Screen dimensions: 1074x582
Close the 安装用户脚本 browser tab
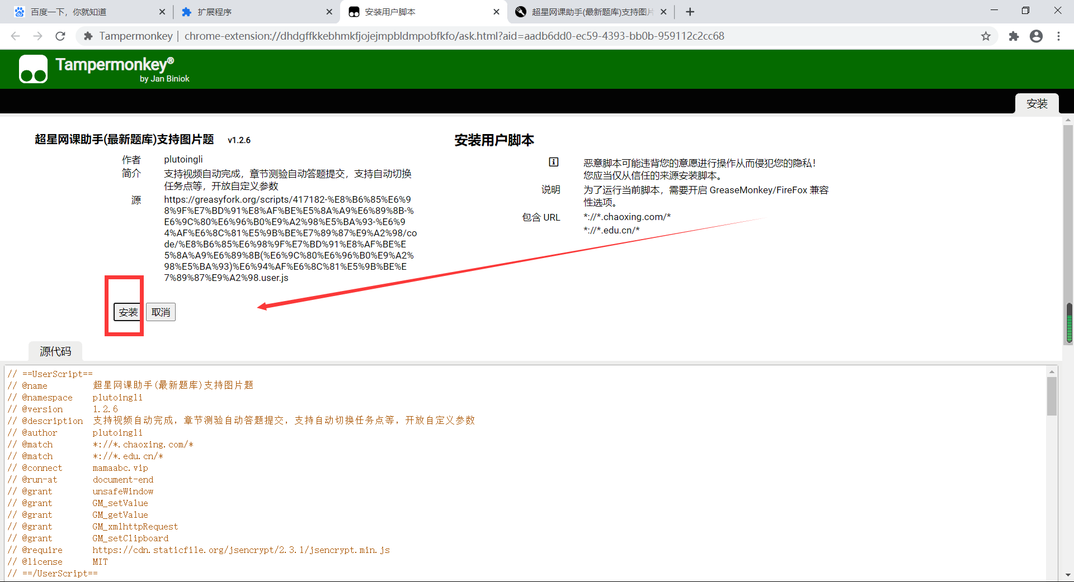(496, 12)
